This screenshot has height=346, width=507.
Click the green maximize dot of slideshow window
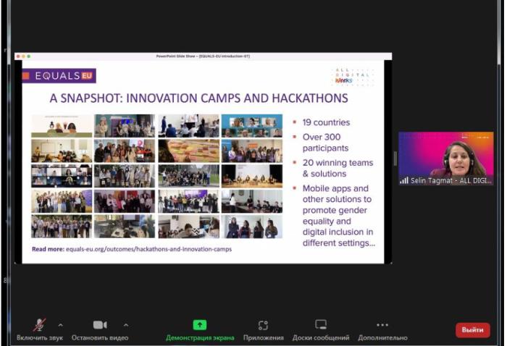(29, 56)
